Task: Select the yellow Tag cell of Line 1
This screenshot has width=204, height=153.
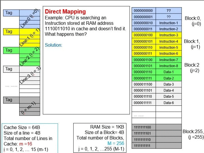Action: (x=11, y=32)
